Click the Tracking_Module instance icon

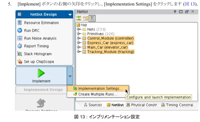(84, 52)
